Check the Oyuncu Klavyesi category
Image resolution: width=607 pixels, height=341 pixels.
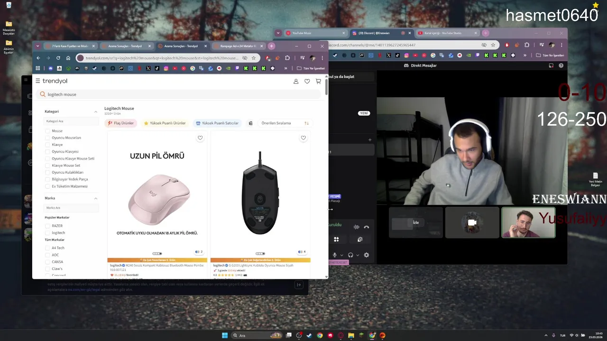click(47, 152)
